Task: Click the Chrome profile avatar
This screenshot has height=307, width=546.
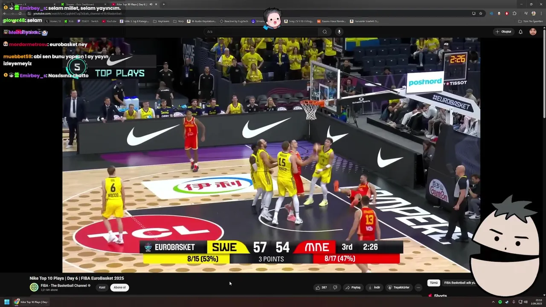Action: pos(533,13)
